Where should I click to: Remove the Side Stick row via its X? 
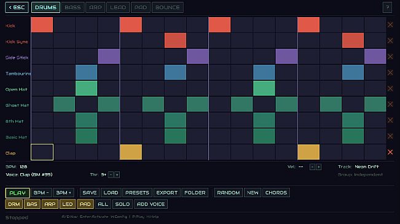(x=390, y=56)
